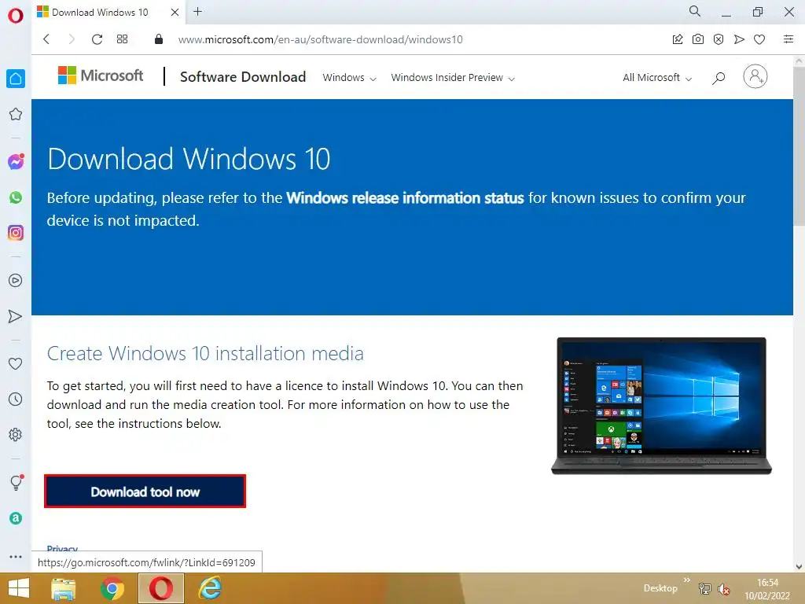805x604 pixels.
Task: Show hidden taskbar toolbar items chevron
Action: coord(687,580)
